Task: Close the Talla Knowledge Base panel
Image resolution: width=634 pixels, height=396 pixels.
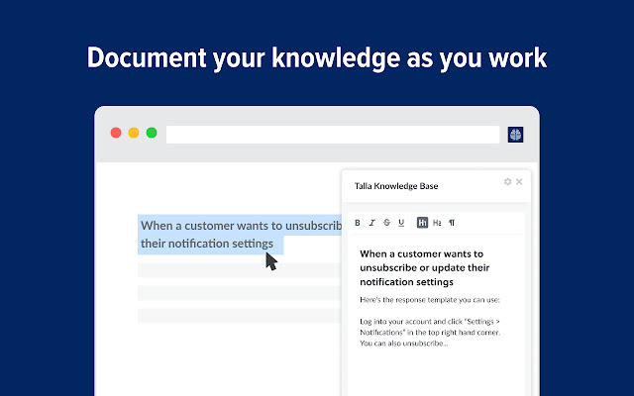Action: tap(519, 182)
